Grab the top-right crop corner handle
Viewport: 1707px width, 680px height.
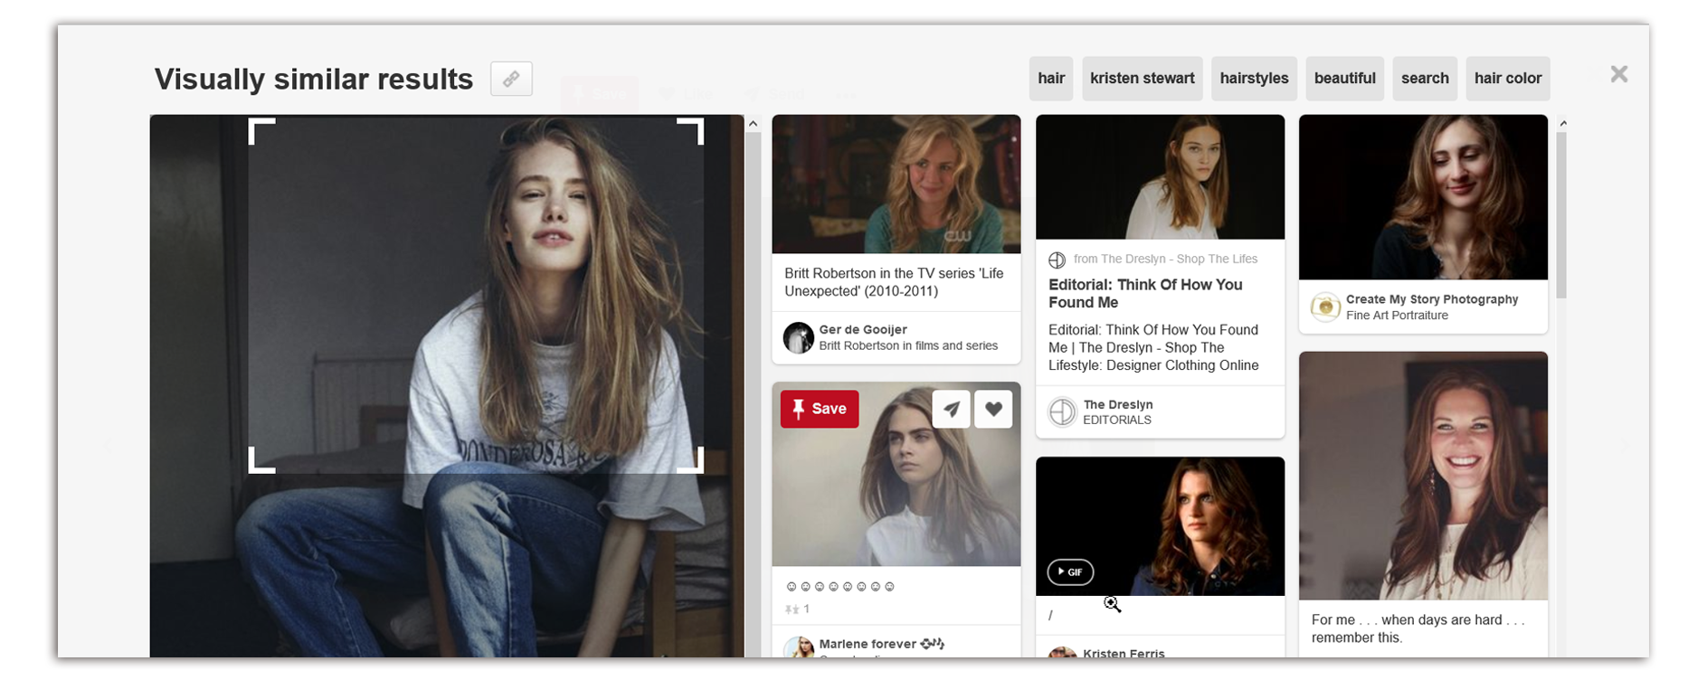(x=690, y=132)
